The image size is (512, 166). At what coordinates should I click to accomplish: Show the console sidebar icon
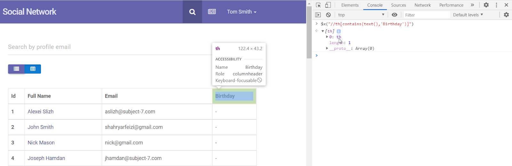pyautogui.click(x=318, y=15)
